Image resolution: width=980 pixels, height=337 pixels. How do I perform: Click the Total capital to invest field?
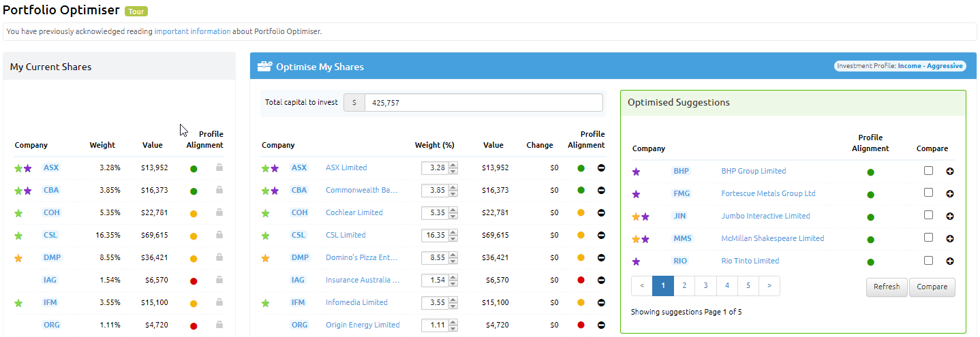click(x=484, y=103)
